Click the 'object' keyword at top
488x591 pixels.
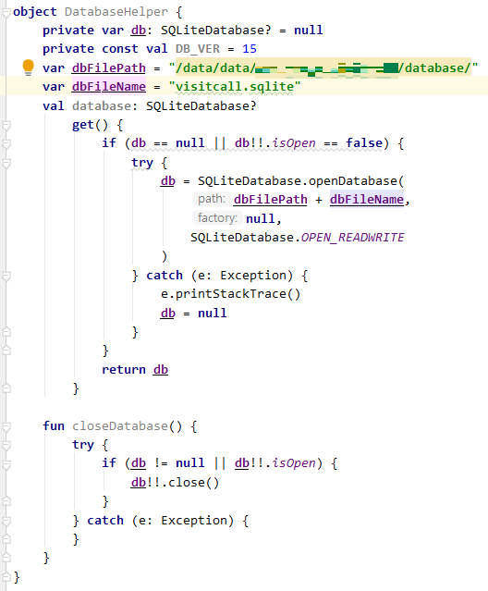point(34,12)
